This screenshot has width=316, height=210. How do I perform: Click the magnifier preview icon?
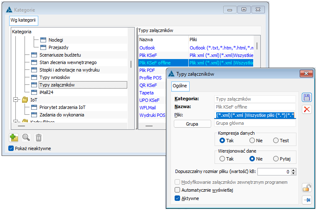click(26, 137)
